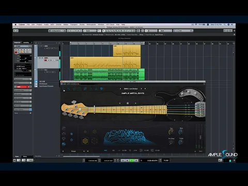Image resolution: width=248 pixels, height=186 pixels.
Task: Open the third tab icon in the Ample Metal Ray5 top row
Action: coord(74,89)
